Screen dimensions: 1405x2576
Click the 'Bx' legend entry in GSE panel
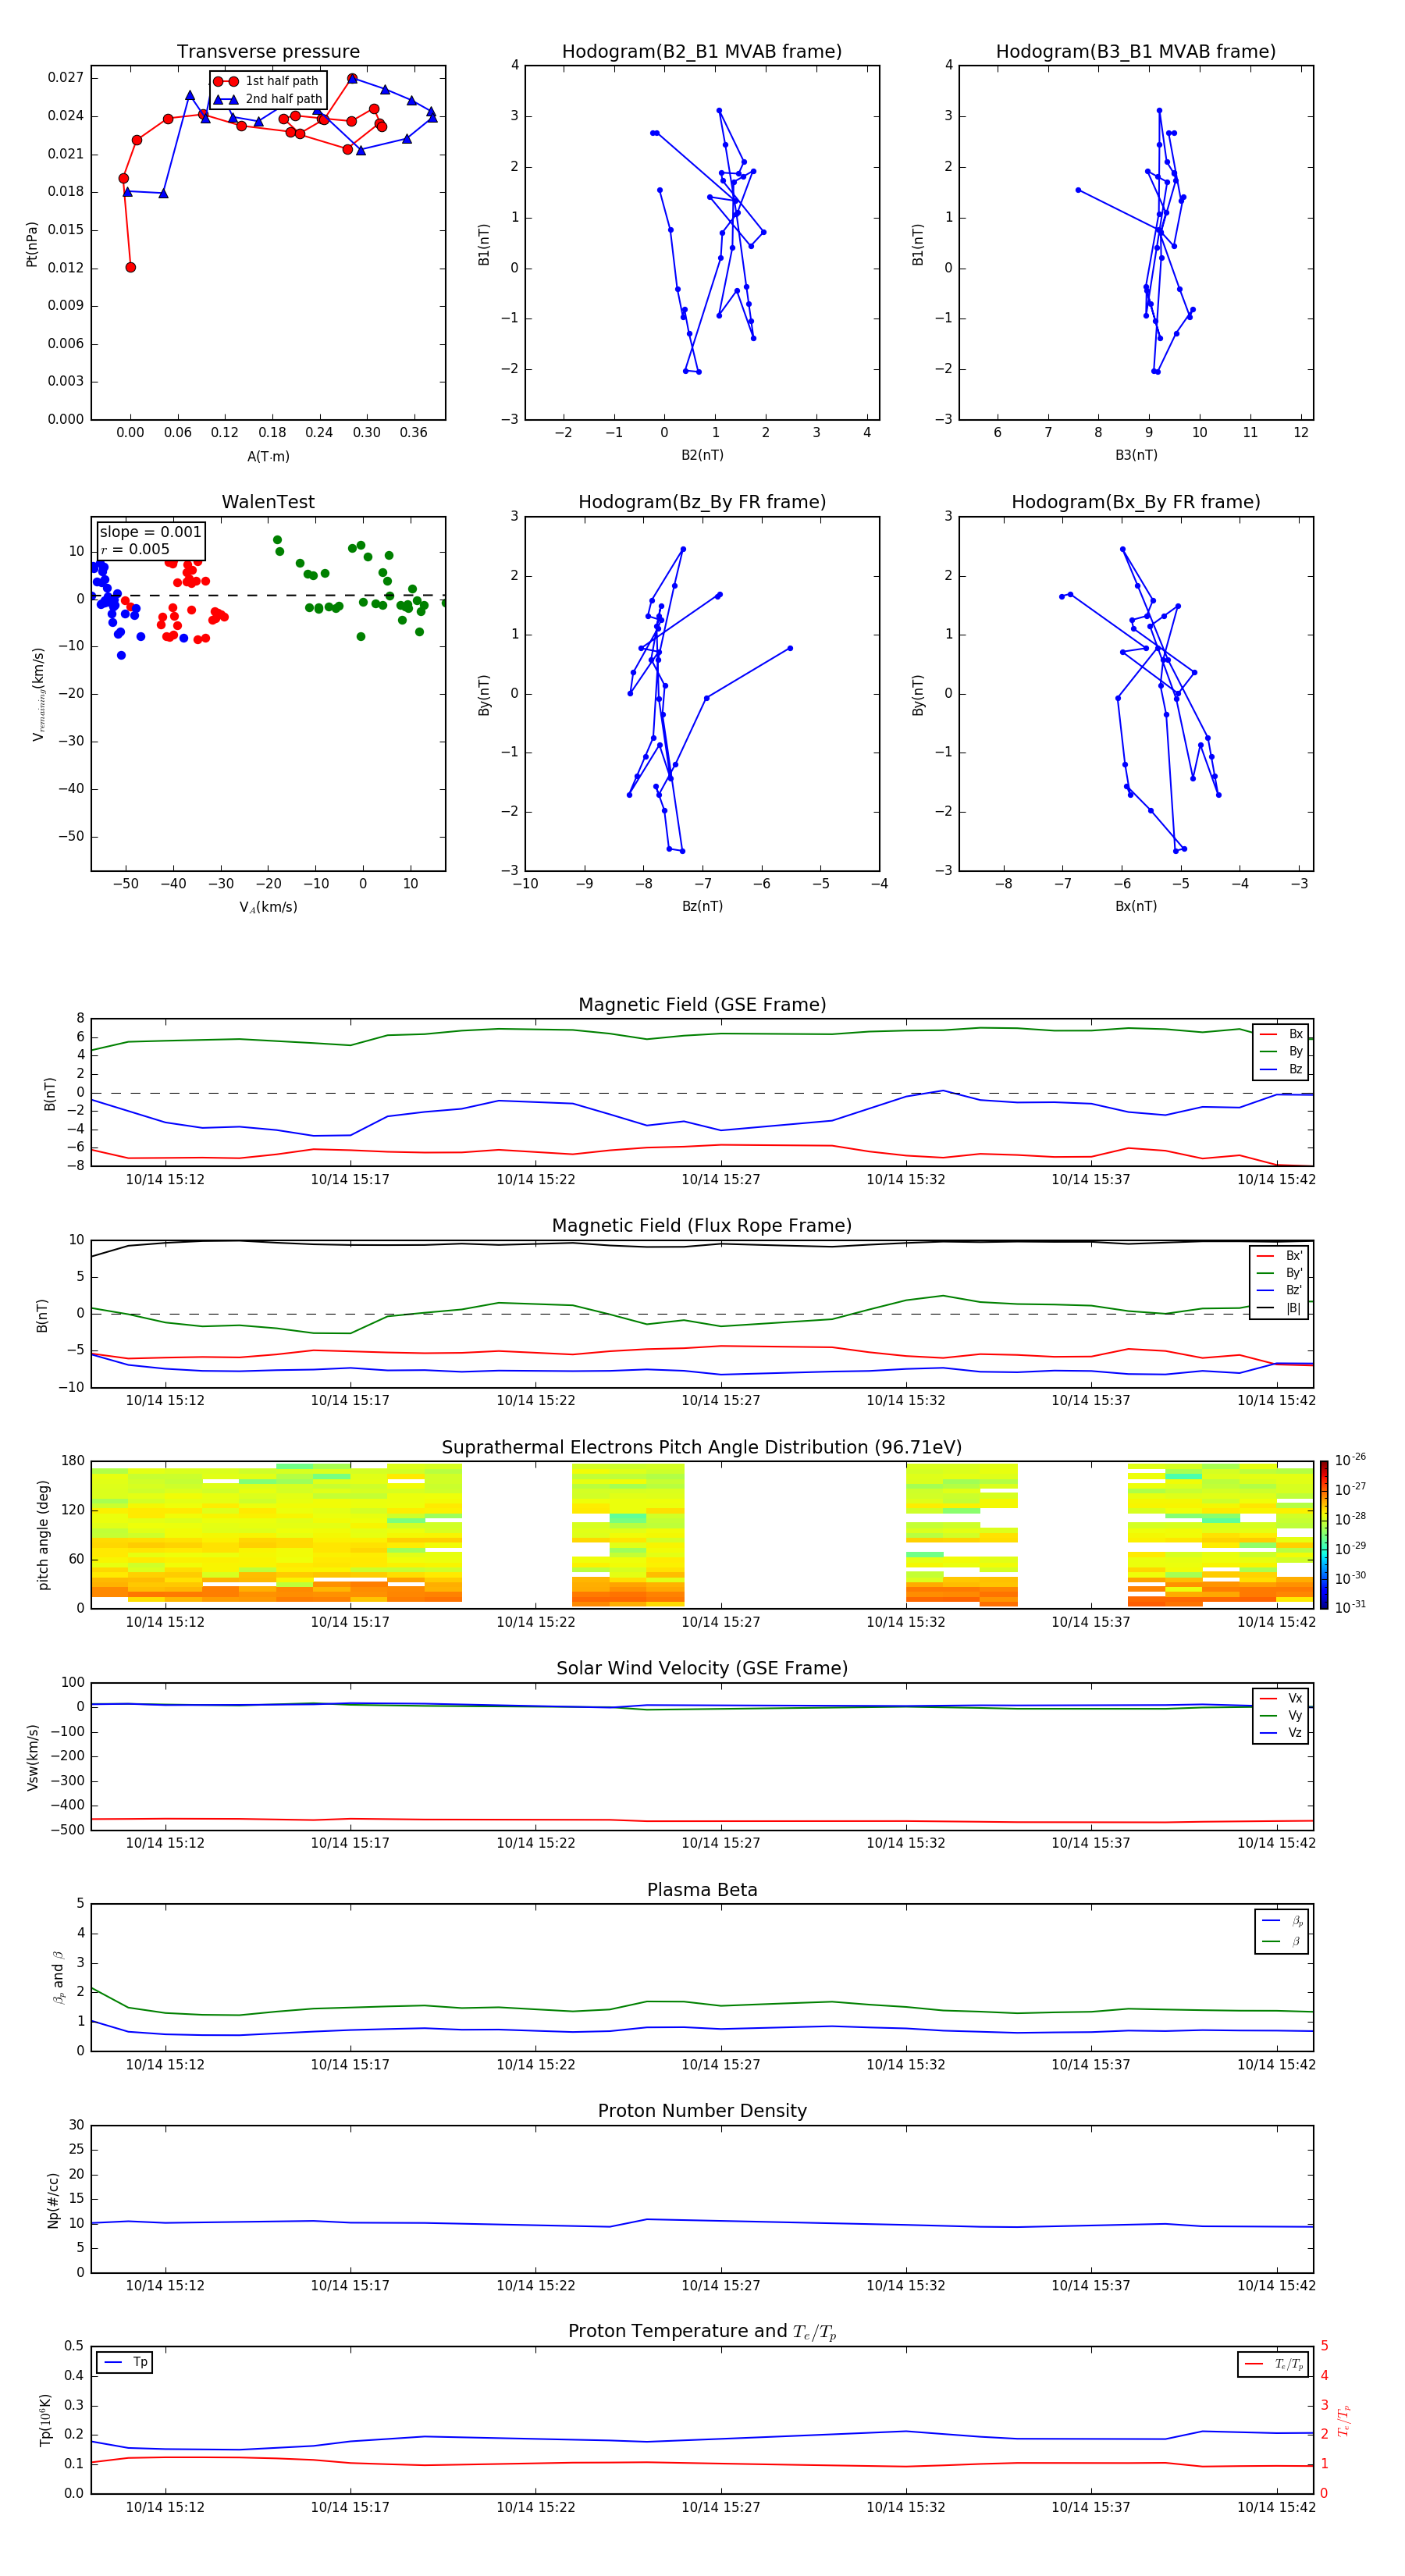tap(1281, 1034)
